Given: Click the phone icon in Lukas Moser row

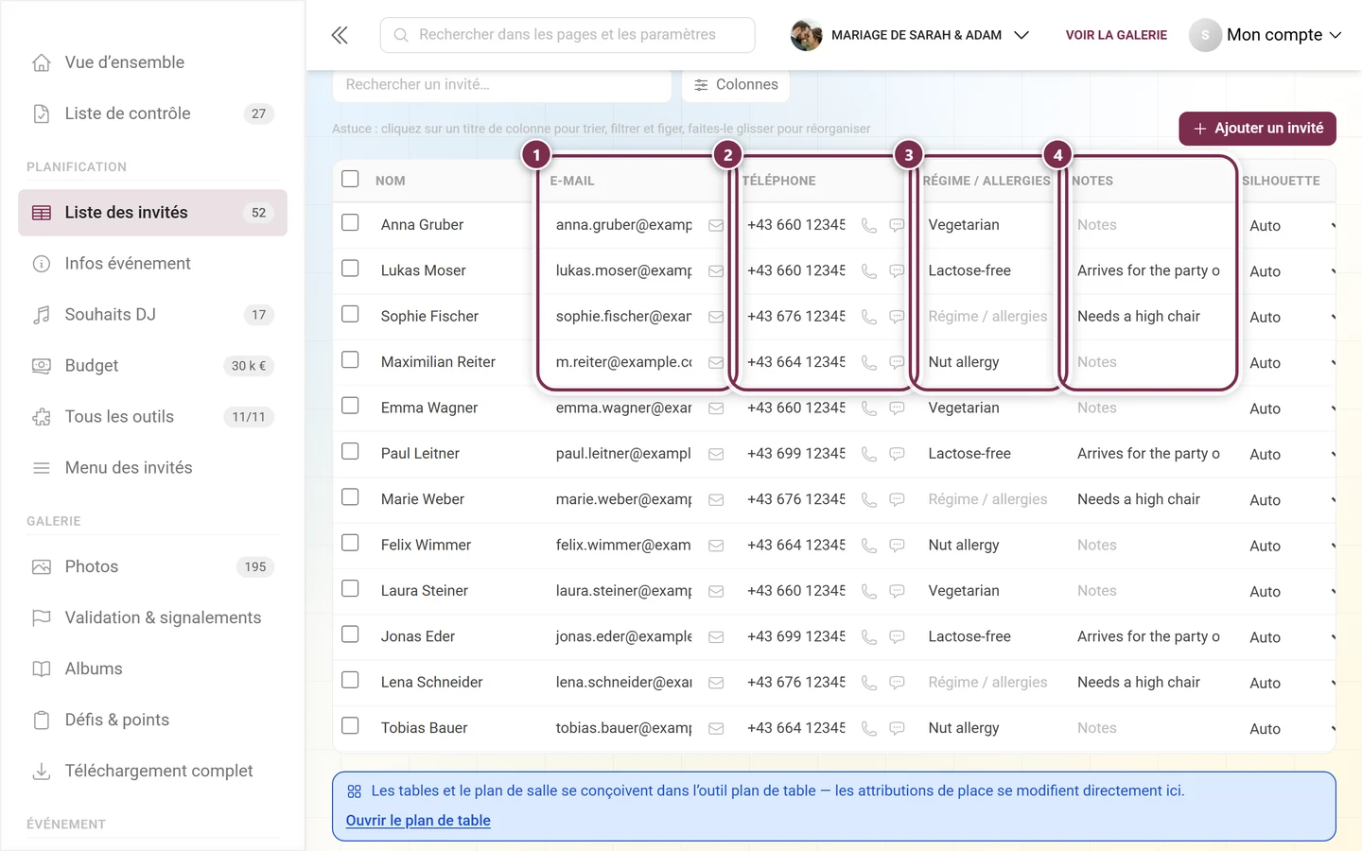Looking at the screenshot, I should coord(868,270).
